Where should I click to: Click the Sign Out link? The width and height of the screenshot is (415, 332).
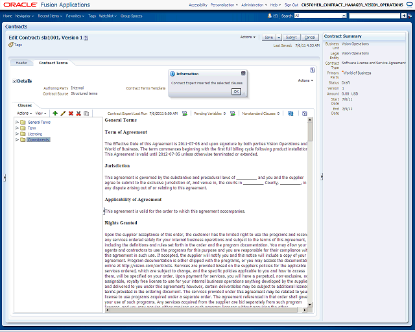pos(291,5)
